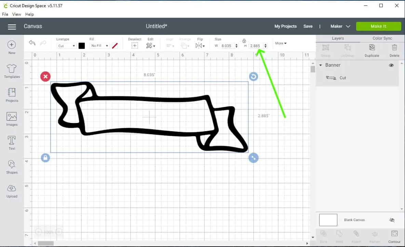Undo the last action

tap(32, 43)
